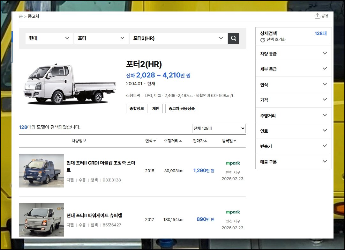Expand the 연료 filter section

(294, 131)
